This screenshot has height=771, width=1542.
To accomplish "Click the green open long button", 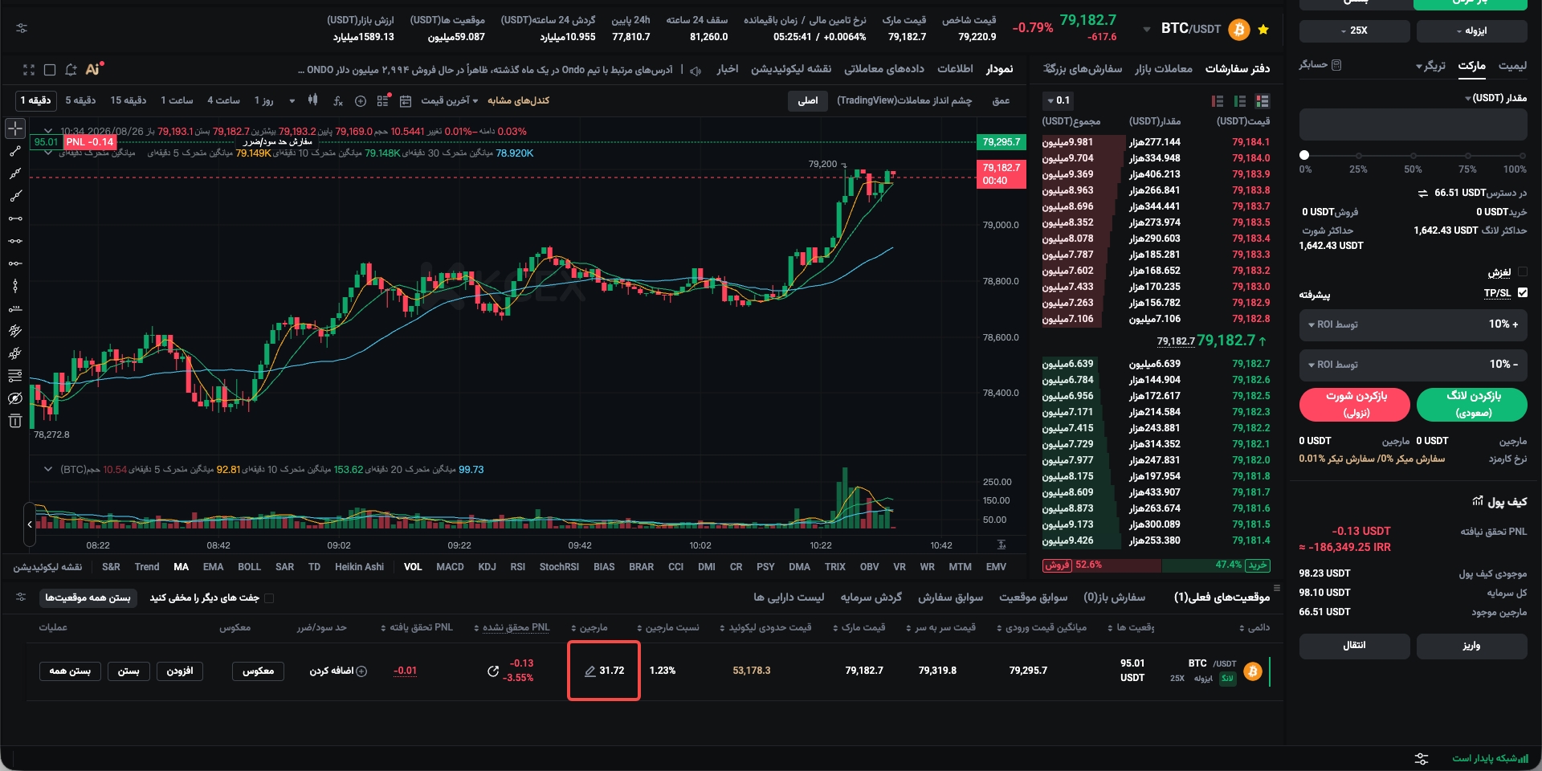I will coord(1471,404).
